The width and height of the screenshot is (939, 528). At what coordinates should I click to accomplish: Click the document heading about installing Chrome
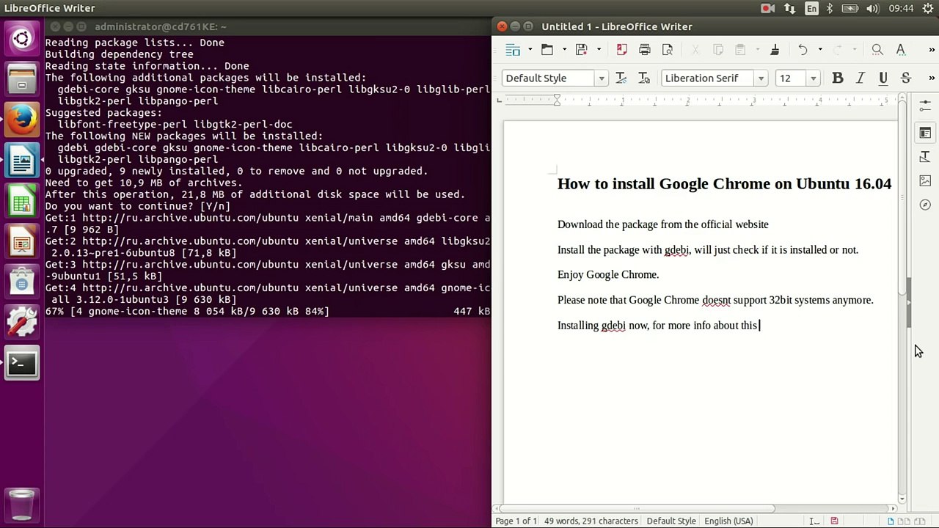pos(724,184)
